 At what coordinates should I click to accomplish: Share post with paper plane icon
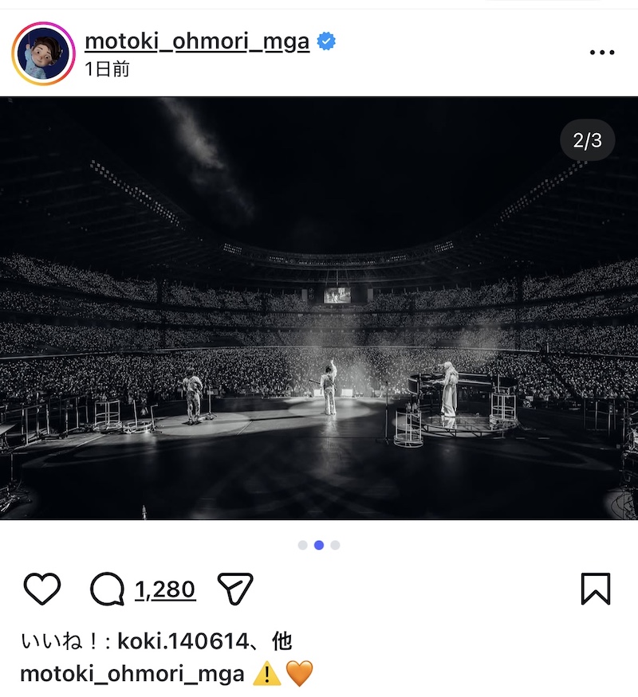[x=234, y=589]
